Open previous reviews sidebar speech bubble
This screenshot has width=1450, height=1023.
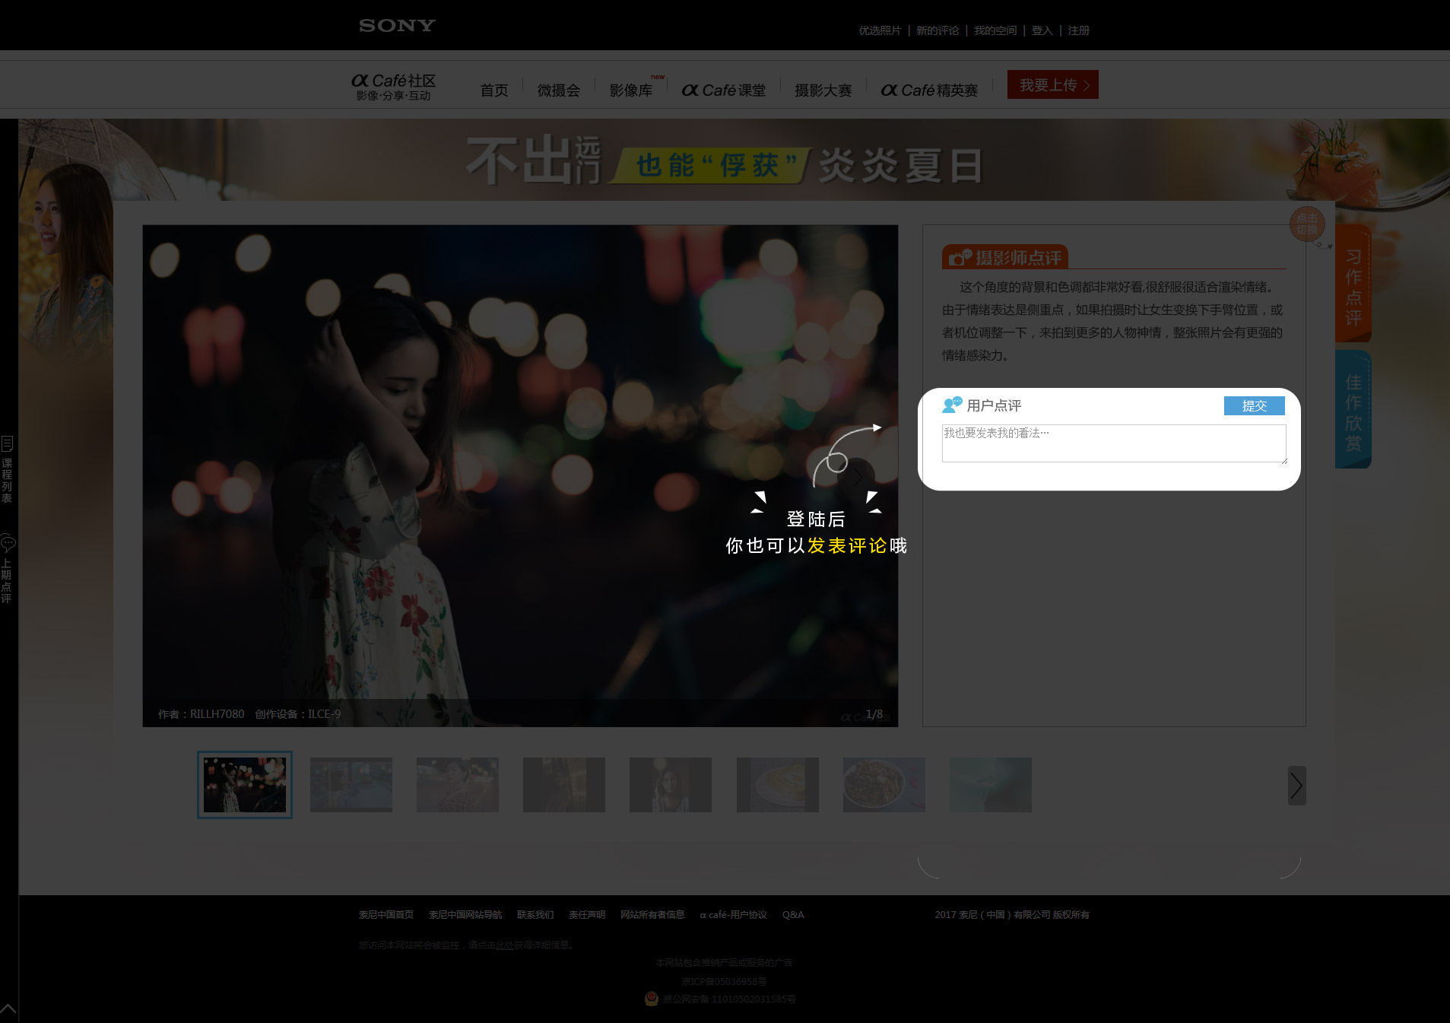click(x=8, y=543)
